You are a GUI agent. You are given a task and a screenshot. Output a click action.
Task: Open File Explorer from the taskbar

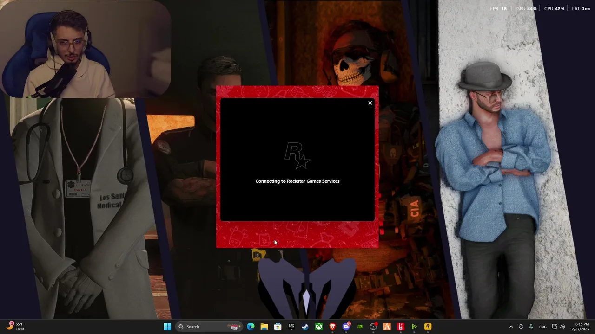point(264,327)
